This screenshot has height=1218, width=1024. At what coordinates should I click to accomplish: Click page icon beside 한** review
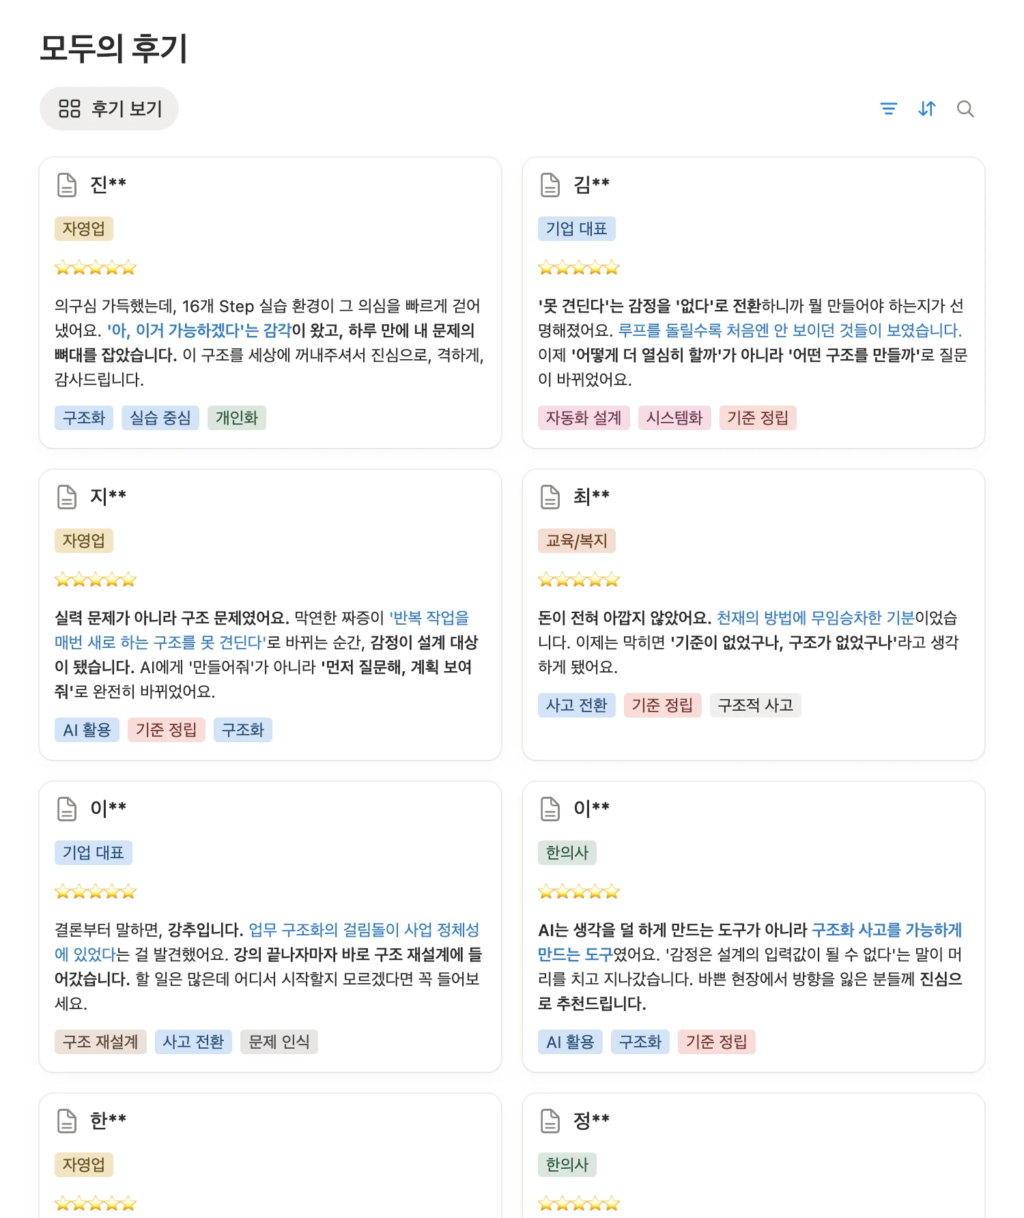67,1120
